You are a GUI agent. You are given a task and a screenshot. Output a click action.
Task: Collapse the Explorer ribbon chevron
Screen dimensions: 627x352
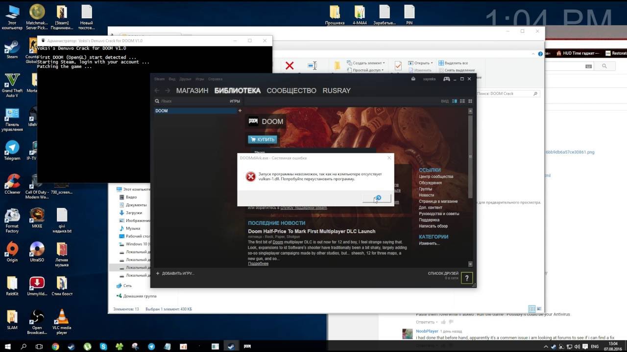(534, 54)
